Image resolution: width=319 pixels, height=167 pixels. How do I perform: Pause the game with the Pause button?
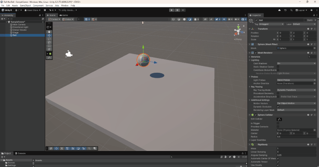tap(177, 10)
